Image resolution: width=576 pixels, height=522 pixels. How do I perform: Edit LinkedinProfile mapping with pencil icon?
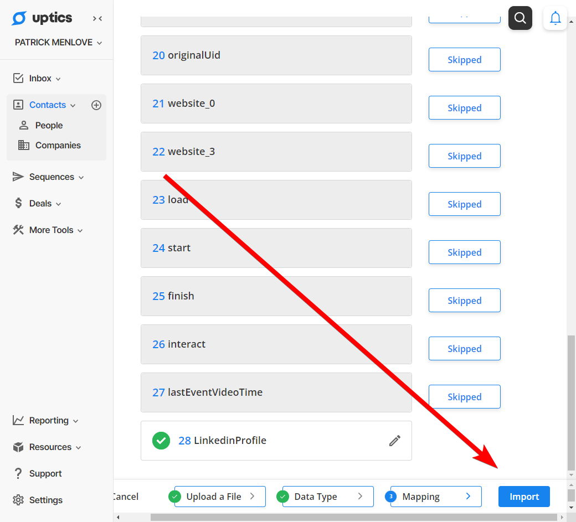coord(394,441)
